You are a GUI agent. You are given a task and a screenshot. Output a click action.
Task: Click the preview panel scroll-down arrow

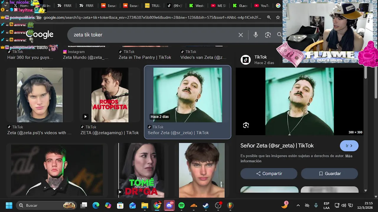366,191
